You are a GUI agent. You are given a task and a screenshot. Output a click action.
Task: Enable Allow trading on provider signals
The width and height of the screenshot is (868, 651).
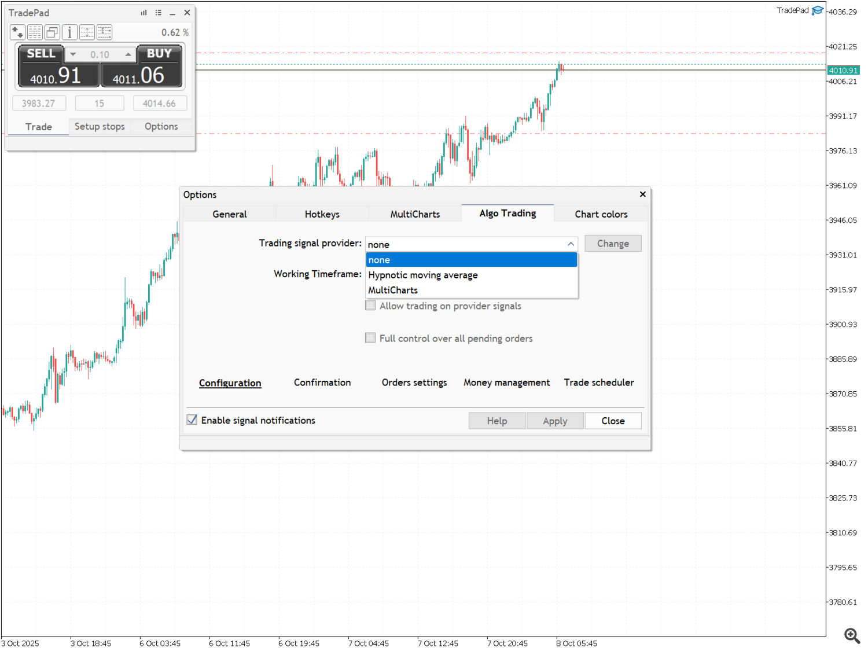coord(370,306)
